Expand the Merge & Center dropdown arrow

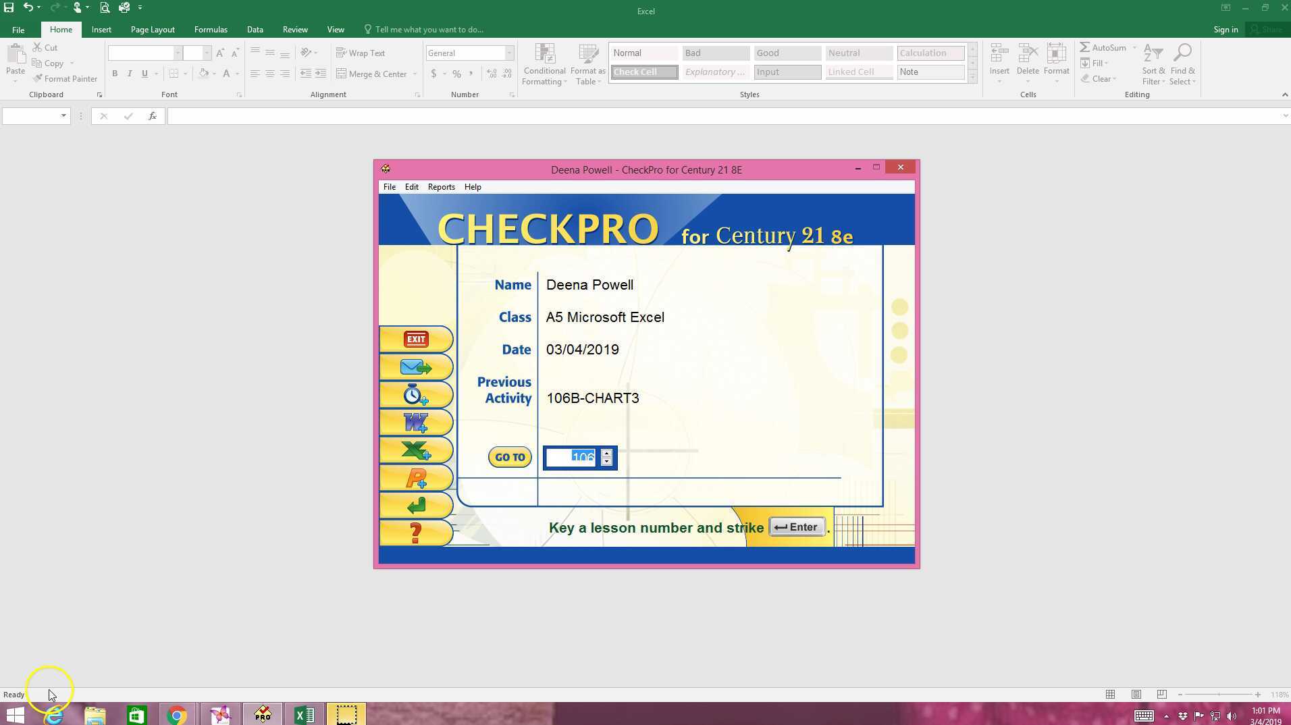click(413, 74)
